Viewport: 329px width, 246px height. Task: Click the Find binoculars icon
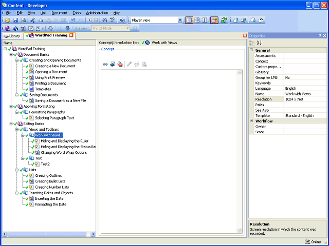pos(104,20)
